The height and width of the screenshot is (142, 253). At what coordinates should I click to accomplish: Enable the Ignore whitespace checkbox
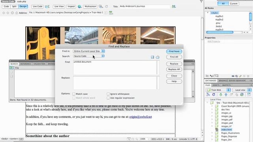pyautogui.click(x=108, y=94)
